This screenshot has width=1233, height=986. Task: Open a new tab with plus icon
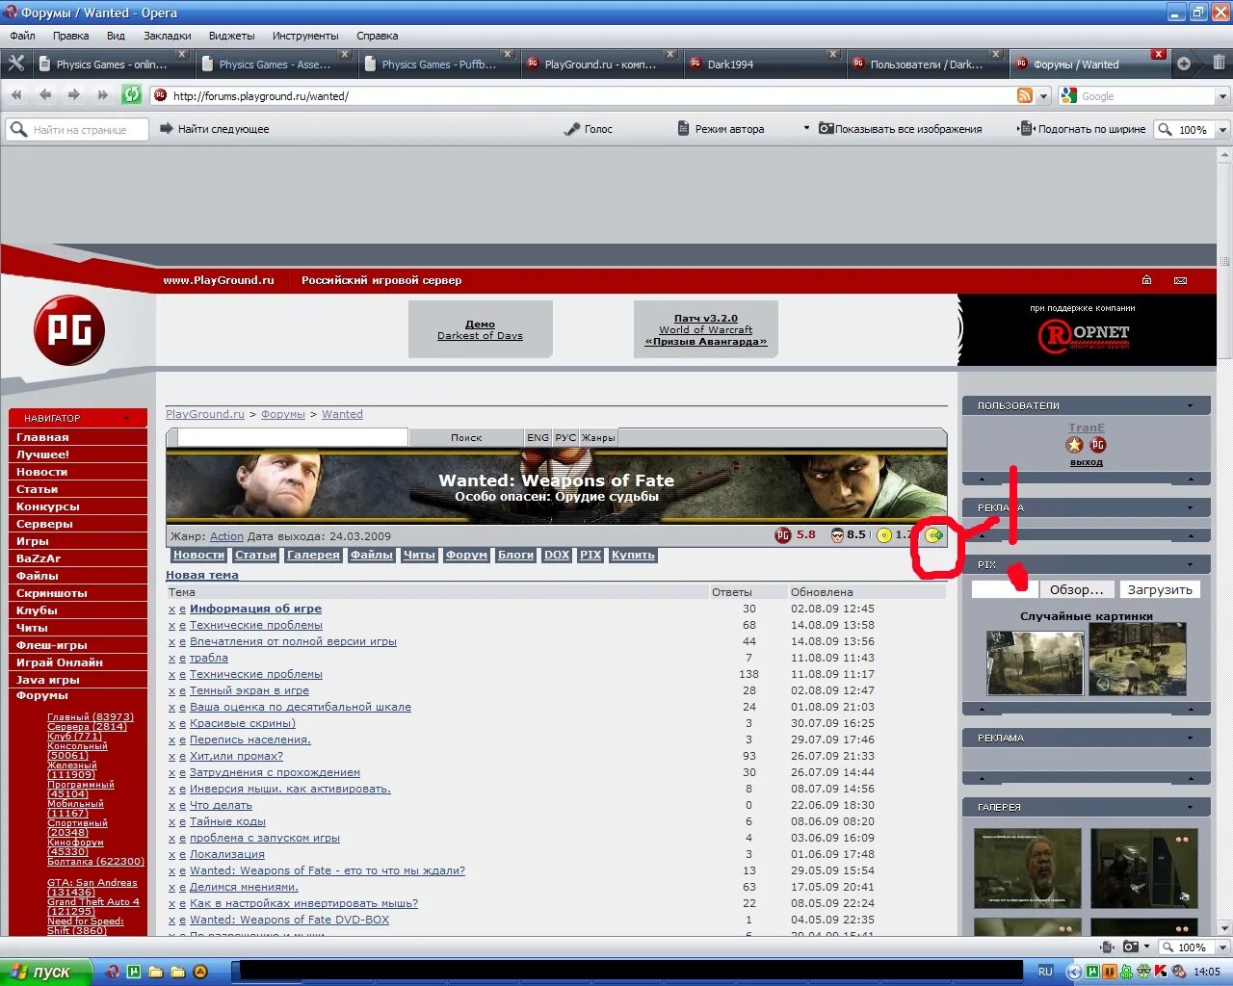coord(1184,64)
